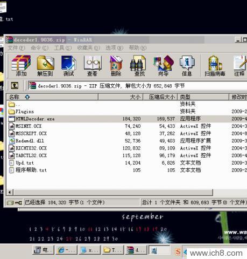
Task: Select the TABCTL32.OCX file
Action: [126, 155]
